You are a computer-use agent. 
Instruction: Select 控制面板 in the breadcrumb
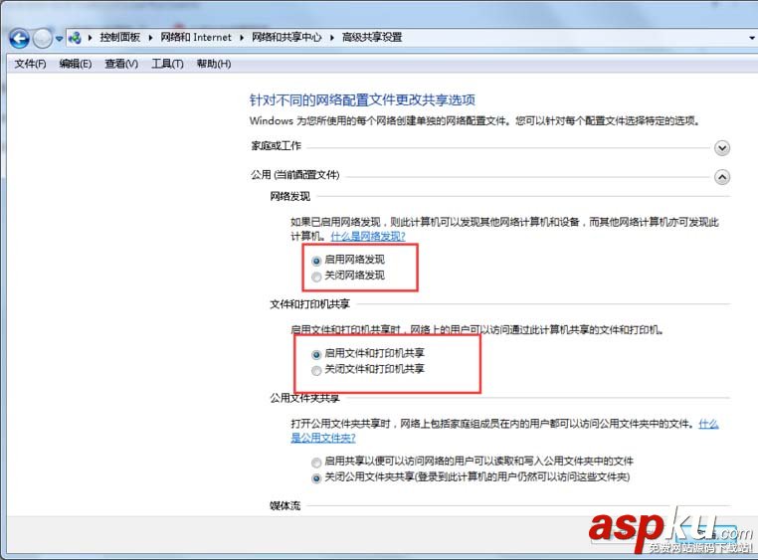coord(120,37)
